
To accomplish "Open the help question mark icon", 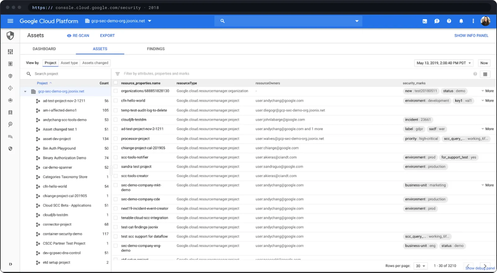I will (x=449, y=21).
